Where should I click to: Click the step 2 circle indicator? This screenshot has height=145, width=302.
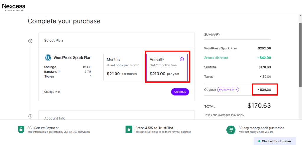pos(30,116)
